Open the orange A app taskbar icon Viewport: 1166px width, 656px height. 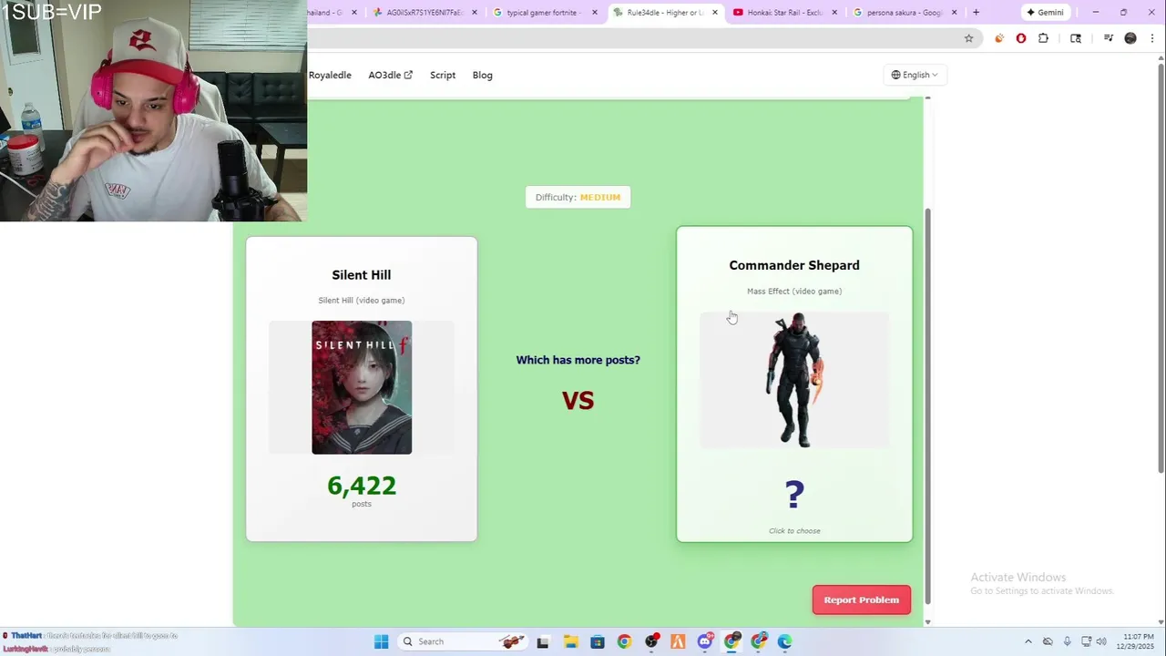pyautogui.click(x=678, y=641)
